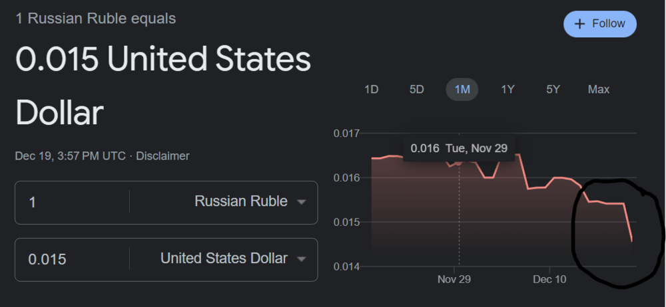This screenshot has width=666, height=307.
Task: Click the Russian Ruble amount input field
Action: [x=73, y=201]
